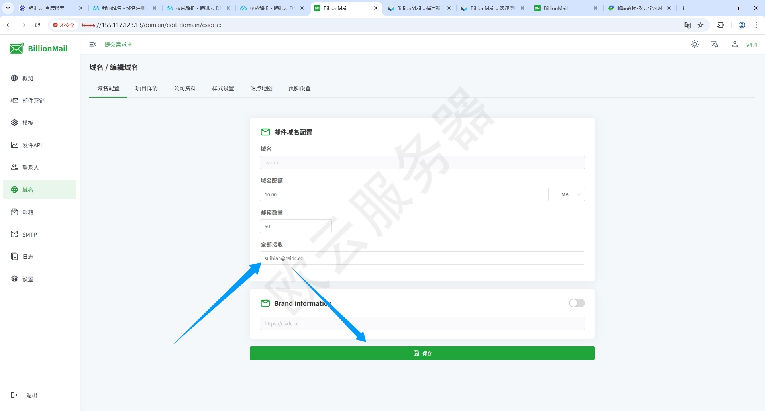
Task: Click the 模板 gear icon in sidebar
Action: (x=14, y=123)
